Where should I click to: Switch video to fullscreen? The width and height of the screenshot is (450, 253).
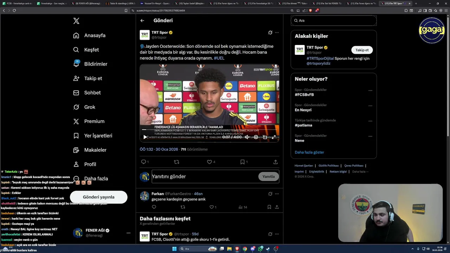[x=274, y=137]
